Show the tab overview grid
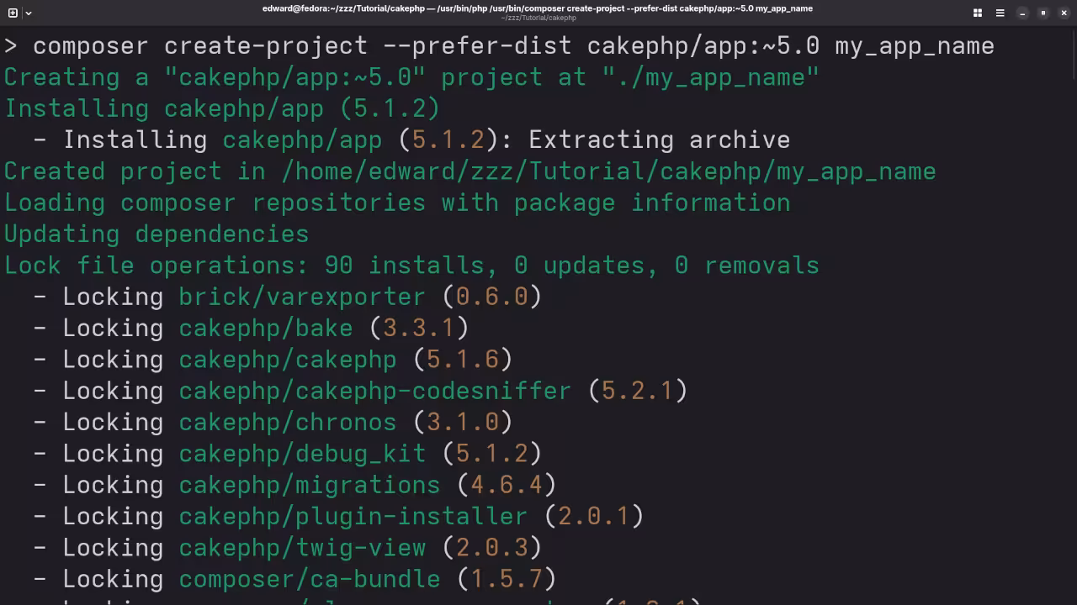The width and height of the screenshot is (1077, 605). click(x=978, y=13)
